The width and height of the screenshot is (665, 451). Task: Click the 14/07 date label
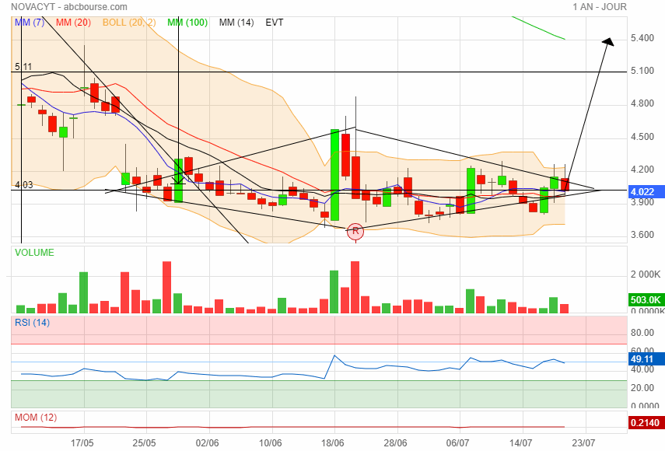pyautogui.click(x=521, y=443)
